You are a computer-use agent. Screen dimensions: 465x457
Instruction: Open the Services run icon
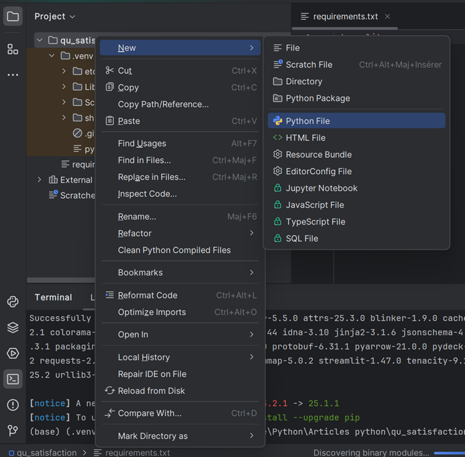13,353
